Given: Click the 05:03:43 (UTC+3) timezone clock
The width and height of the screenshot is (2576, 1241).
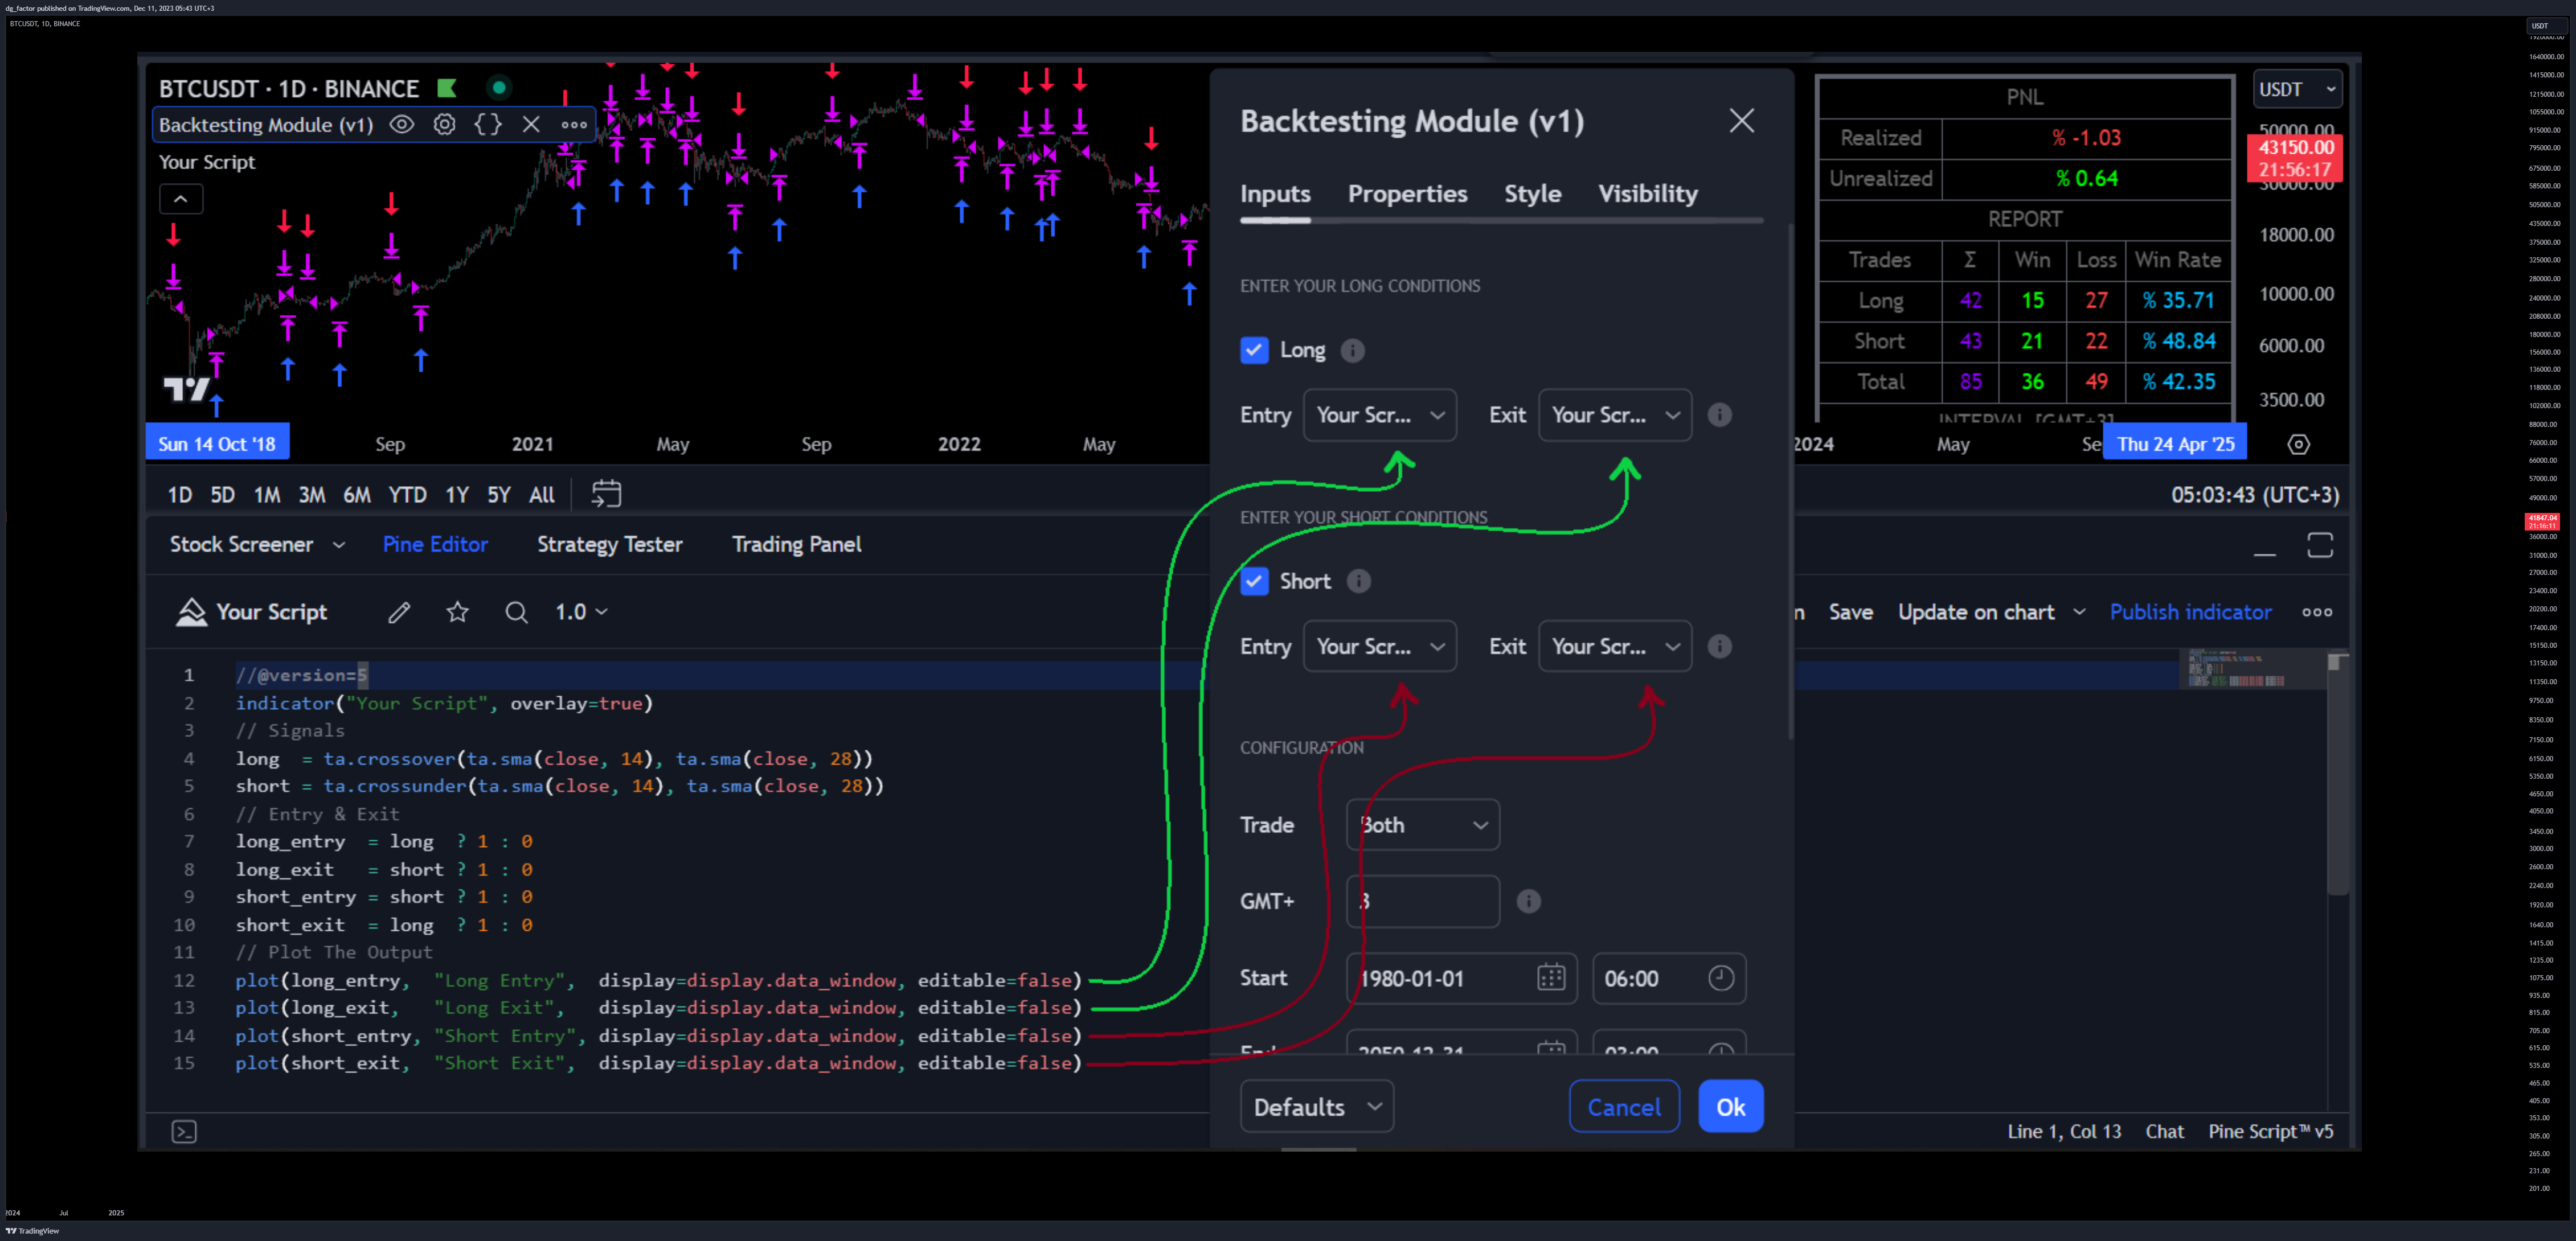Looking at the screenshot, I should pos(2254,495).
